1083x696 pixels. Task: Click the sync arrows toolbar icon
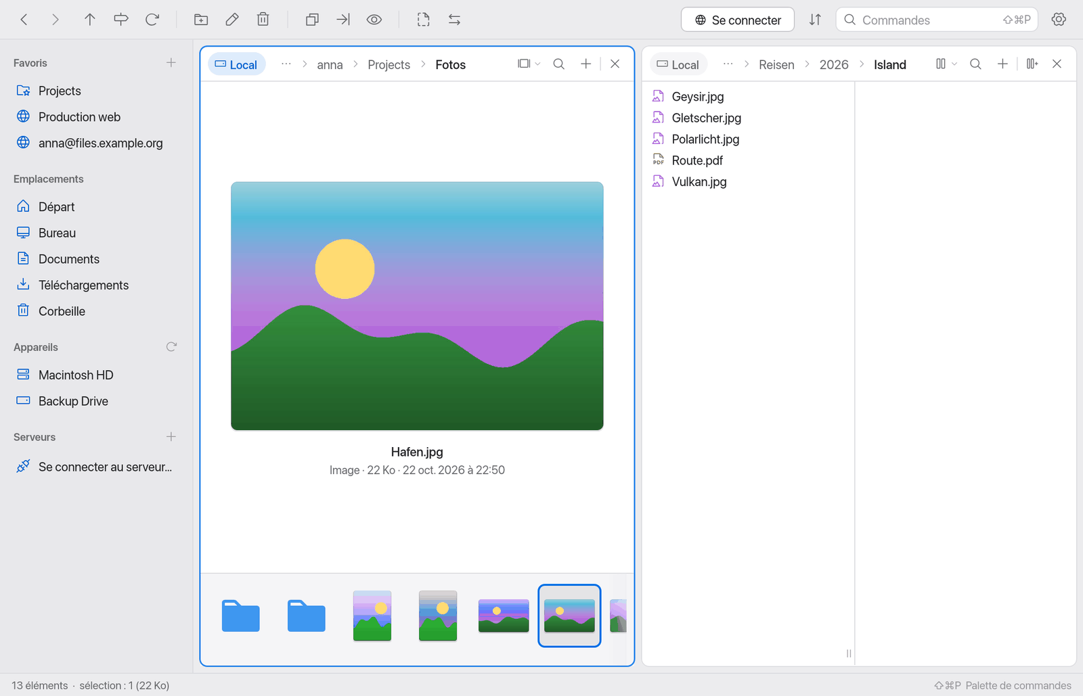(454, 20)
